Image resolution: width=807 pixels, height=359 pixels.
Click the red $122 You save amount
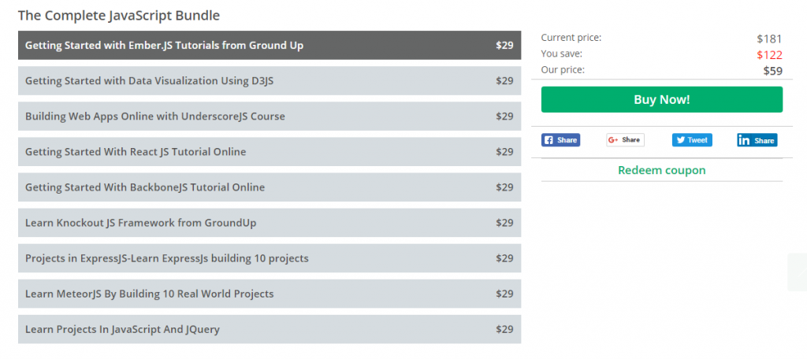[x=769, y=55]
